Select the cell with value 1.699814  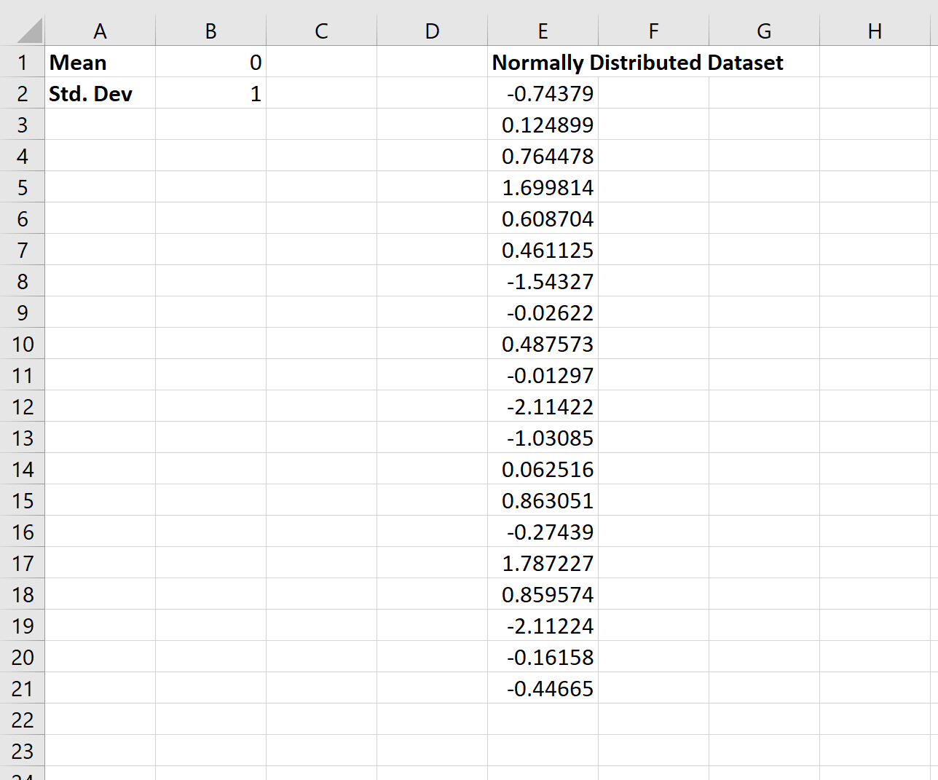(543, 187)
